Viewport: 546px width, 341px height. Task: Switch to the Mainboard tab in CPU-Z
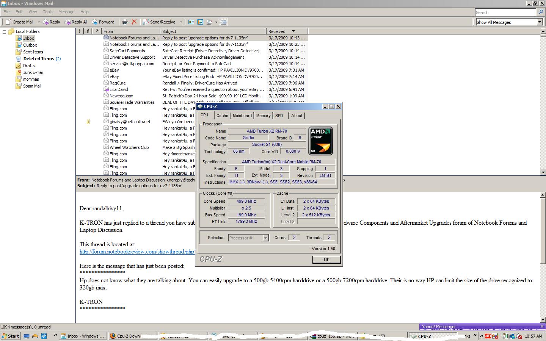242,116
